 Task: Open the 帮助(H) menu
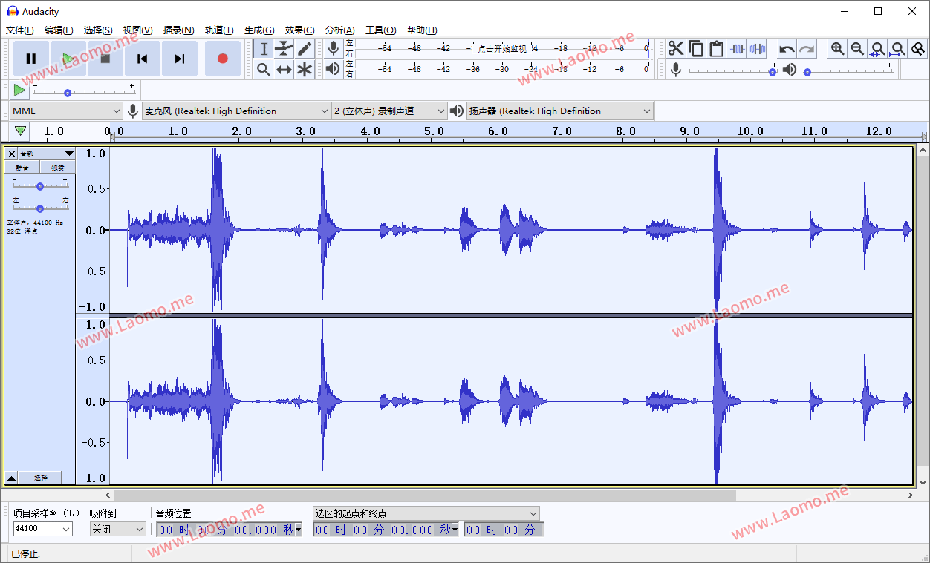(x=422, y=30)
